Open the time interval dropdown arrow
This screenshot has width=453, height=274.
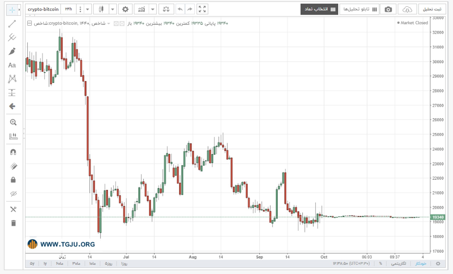87,9
